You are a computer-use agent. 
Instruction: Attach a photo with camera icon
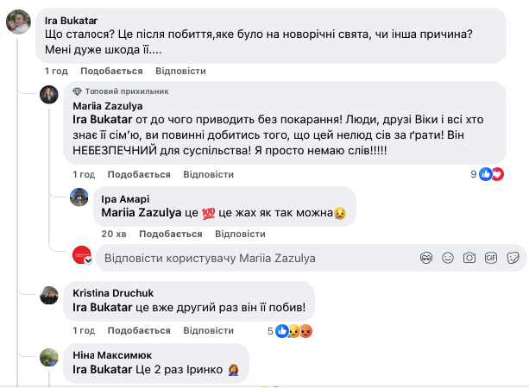(x=469, y=257)
